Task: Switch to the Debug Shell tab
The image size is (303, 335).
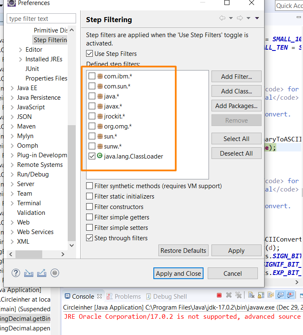Action: [x=166, y=296]
